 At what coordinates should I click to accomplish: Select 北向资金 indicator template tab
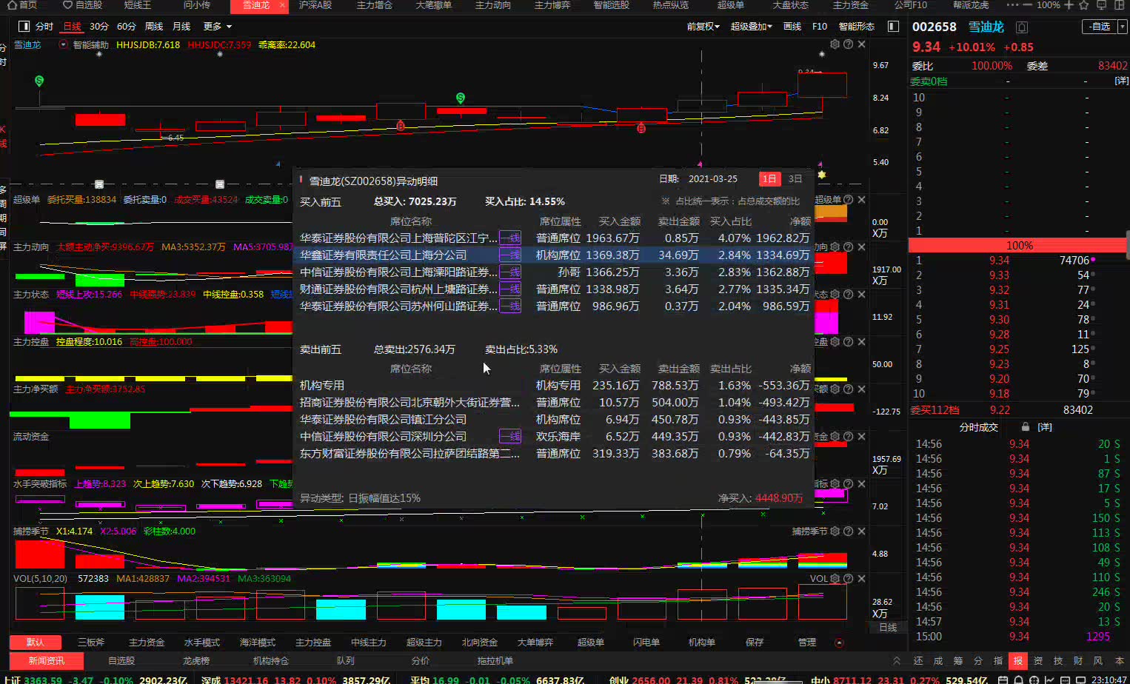click(x=479, y=643)
